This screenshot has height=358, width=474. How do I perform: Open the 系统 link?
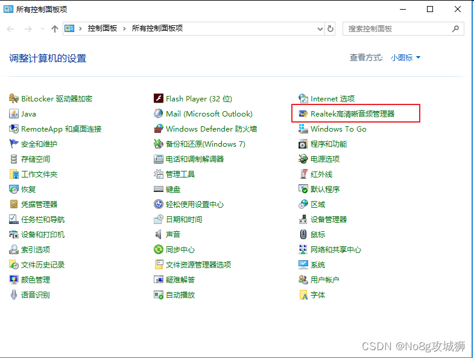pyautogui.click(x=318, y=265)
